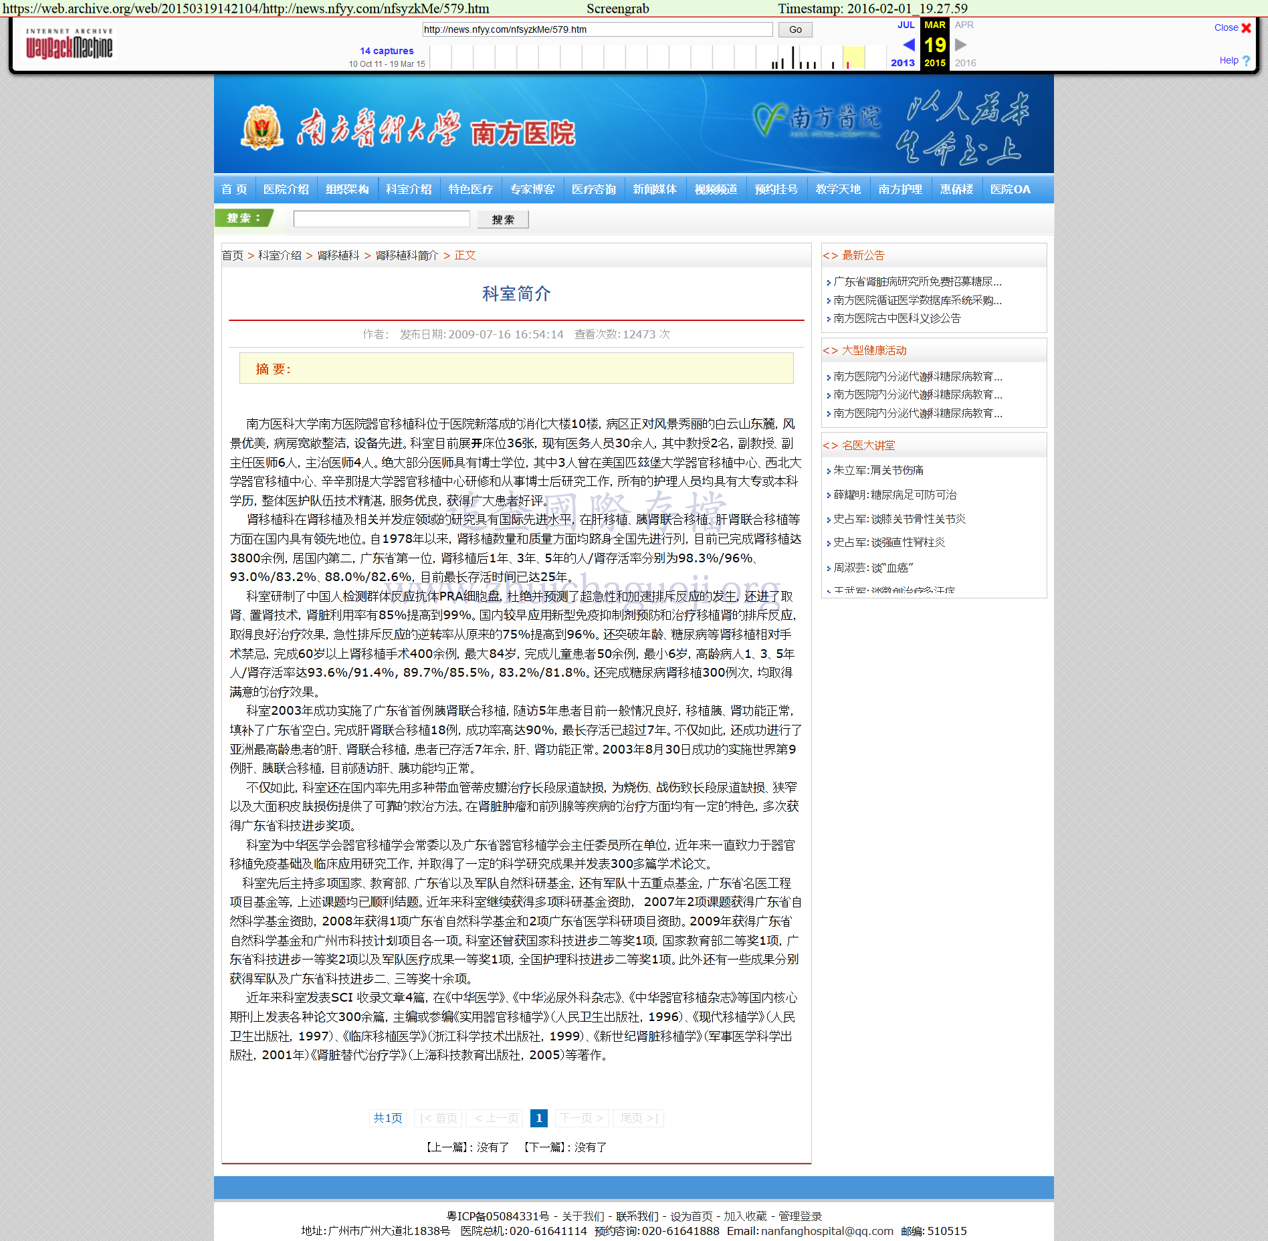Viewport: 1268px width, 1241px height.
Task: Open the 朱立军:肩关节伤痛 lecture link
Action: click(x=878, y=470)
